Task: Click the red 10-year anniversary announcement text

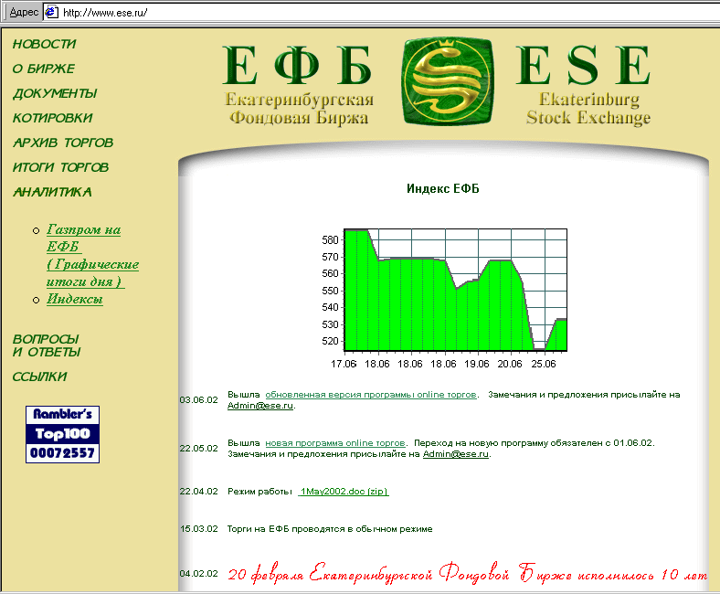Action: coord(468,573)
